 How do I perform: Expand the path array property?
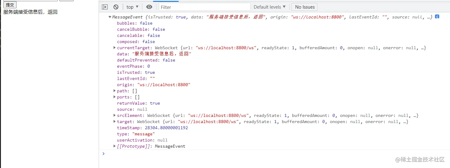coord(115,91)
